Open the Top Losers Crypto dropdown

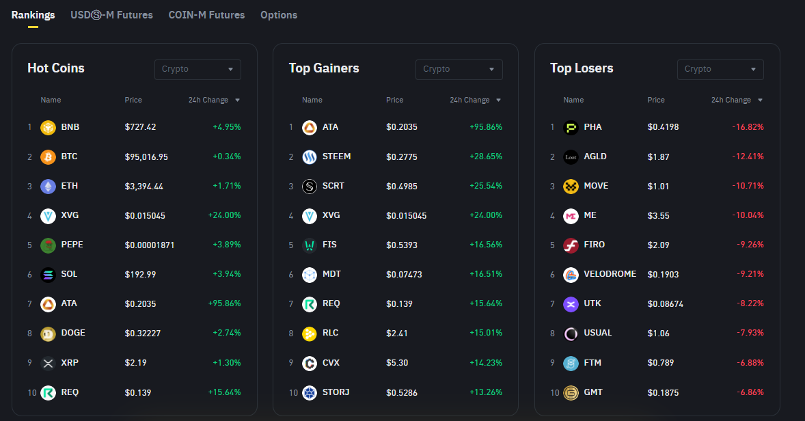coord(720,69)
